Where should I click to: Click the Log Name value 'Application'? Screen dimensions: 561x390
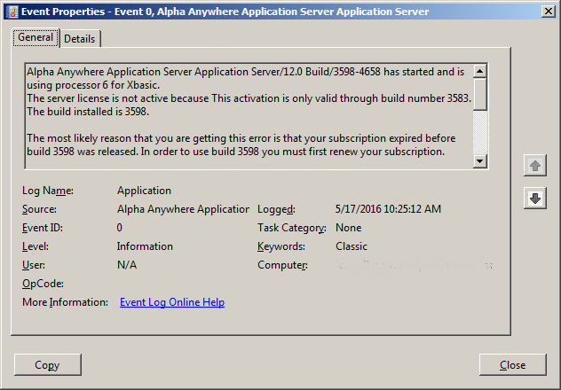point(144,191)
